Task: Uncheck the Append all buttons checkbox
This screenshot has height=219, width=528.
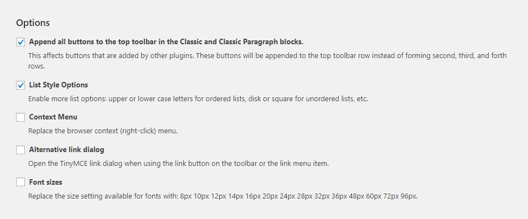Action: (x=20, y=43)
